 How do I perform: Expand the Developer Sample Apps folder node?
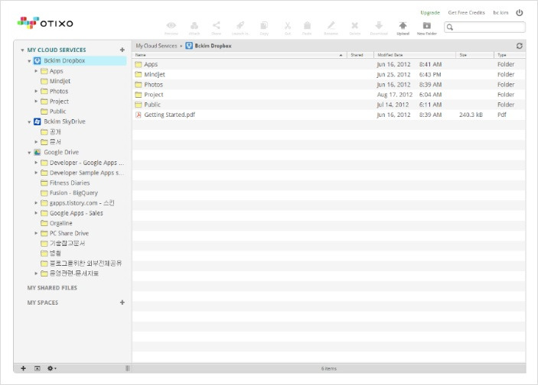(x=36, y=173)
